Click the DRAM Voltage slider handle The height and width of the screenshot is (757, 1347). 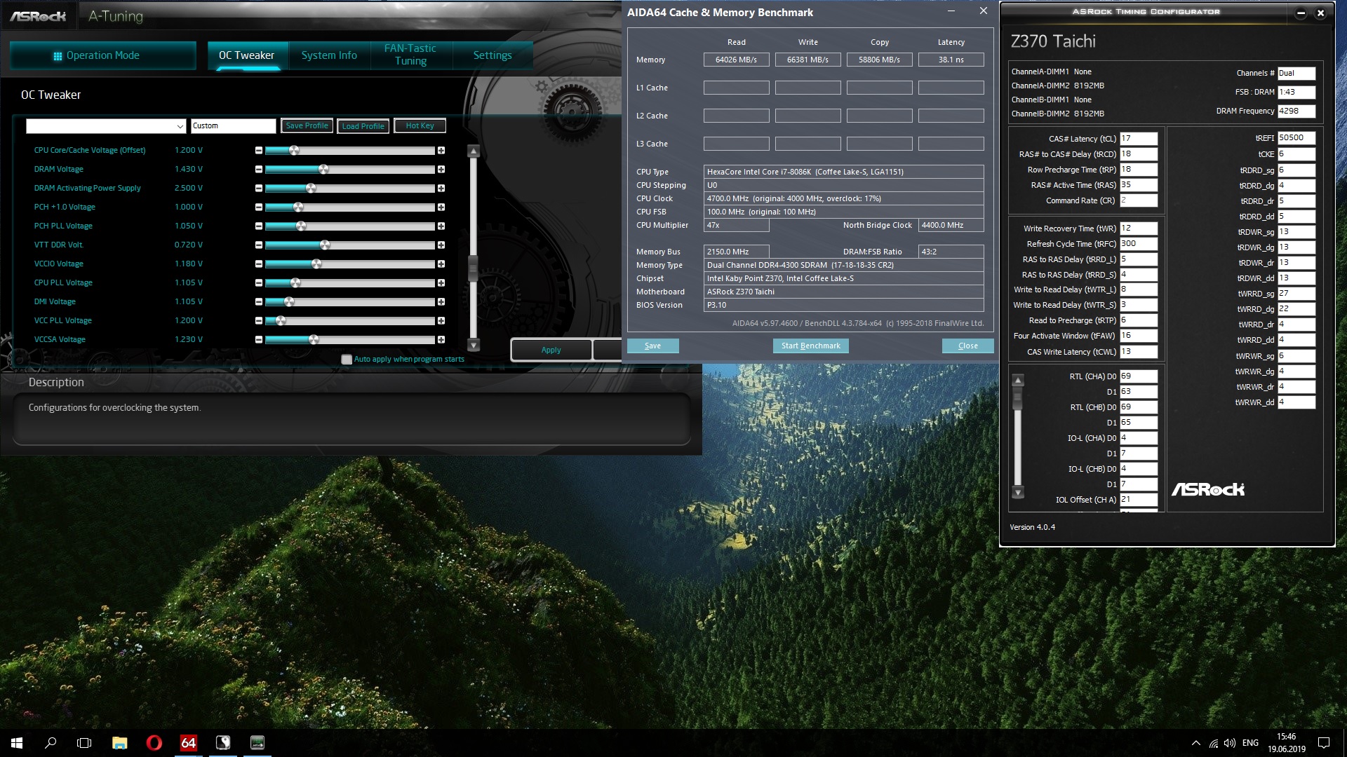(x=323, y=170)
